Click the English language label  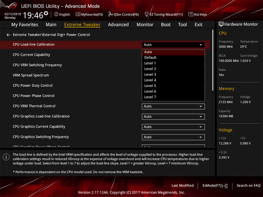65,15
